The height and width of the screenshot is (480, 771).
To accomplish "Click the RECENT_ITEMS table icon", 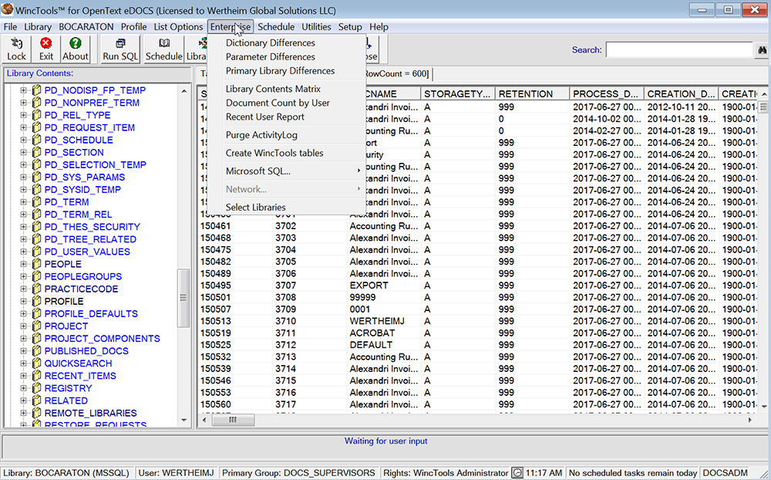I will (36, 376).
